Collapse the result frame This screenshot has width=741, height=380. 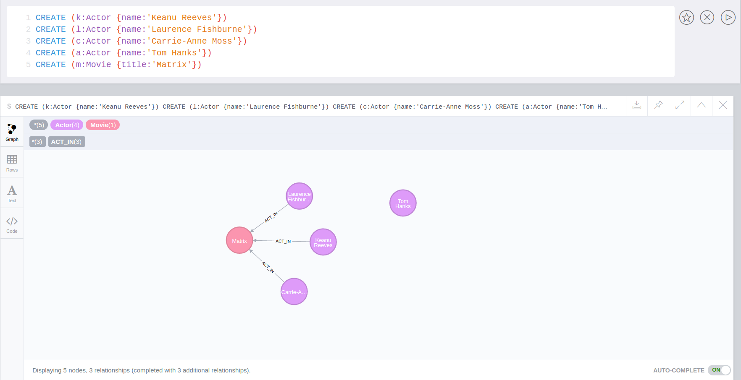pyautogui.click(x=701, y=106)
